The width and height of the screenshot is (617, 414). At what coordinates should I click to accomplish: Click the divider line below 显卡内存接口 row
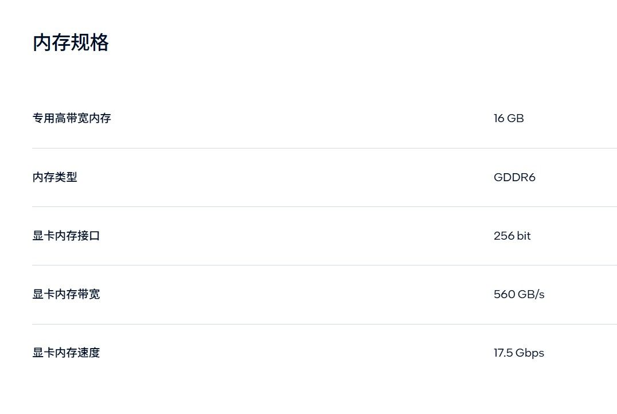coord(324,265)
